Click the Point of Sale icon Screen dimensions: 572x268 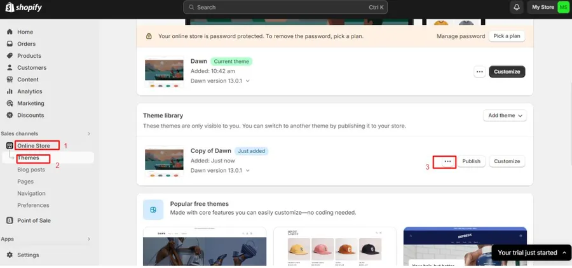(x=10, y=220)
